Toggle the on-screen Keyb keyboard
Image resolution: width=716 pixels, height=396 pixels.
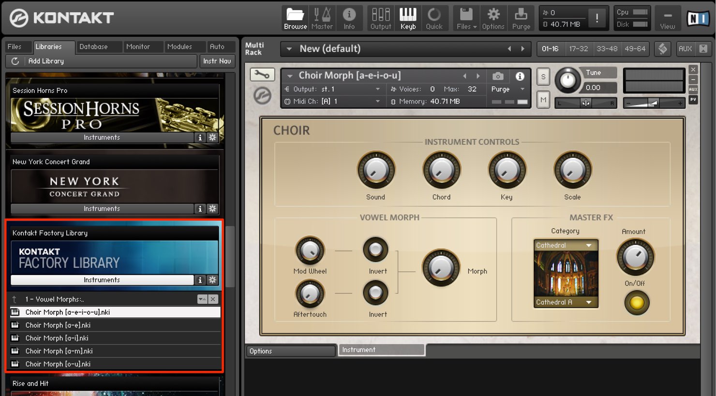coord(408,18)
